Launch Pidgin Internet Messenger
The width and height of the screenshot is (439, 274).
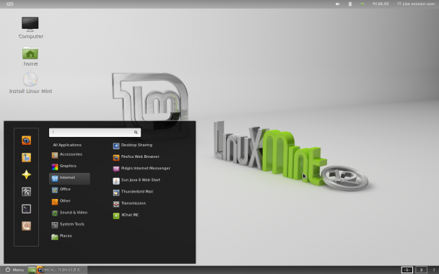(x=142, y=169)
